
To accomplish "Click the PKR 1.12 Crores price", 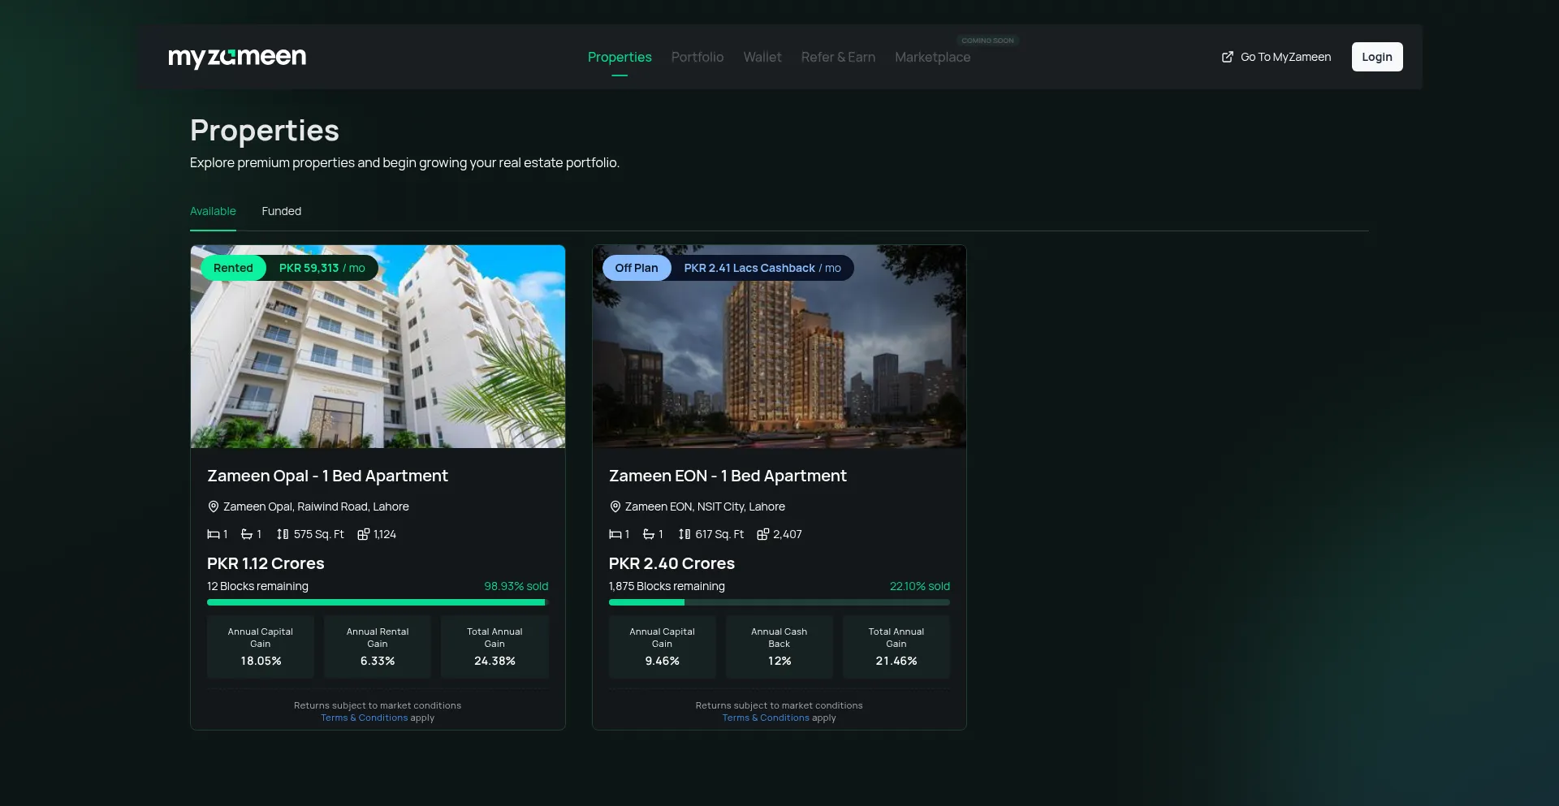I will [x=266, y=563].
